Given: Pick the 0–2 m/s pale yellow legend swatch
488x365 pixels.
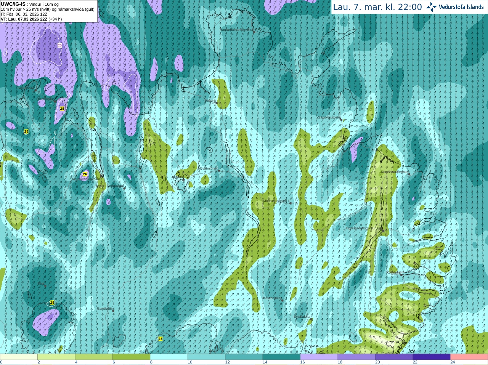Looking at the screenshot, I should pos(19,357).
